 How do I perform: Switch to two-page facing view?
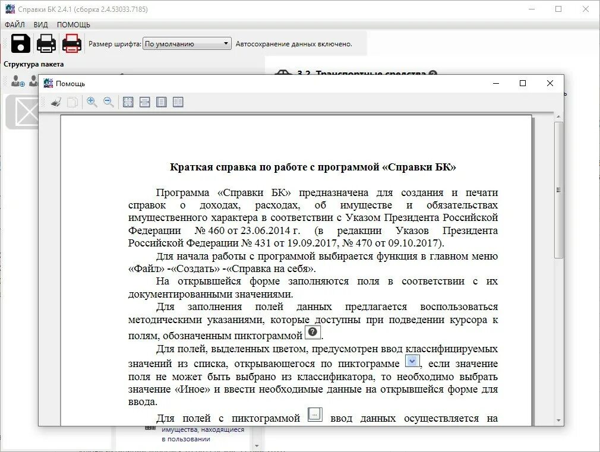click(x=178, y=102)
